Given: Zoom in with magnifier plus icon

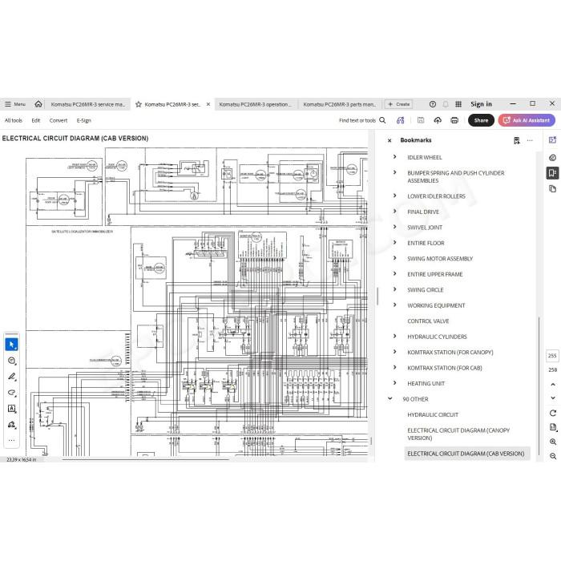Looking at the screenshot, I should [553, 442].
